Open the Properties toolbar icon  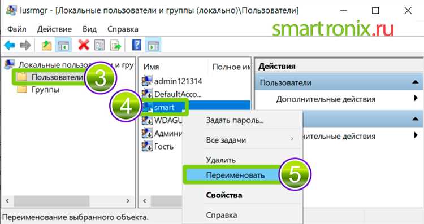(x=99, y=45)
